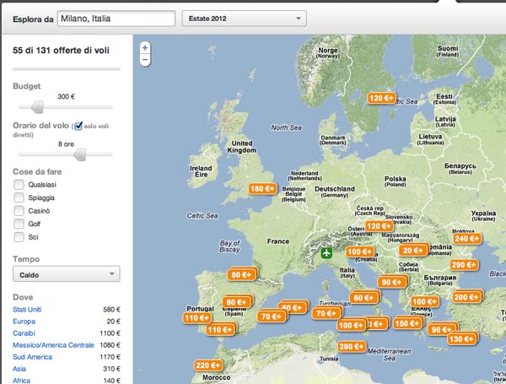Select the 90 €+ marker in the Aegean

pyautogui.click(x=441, y=330)
